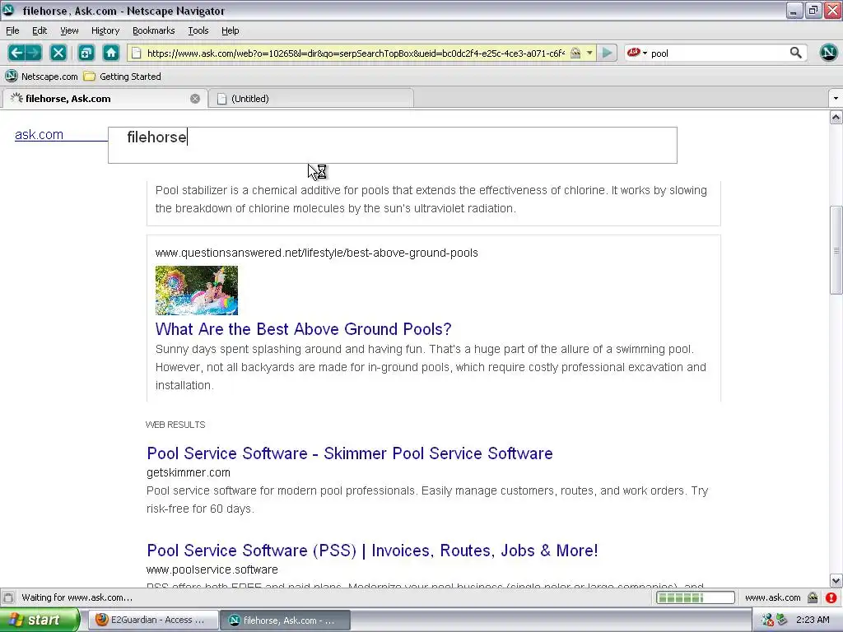This screenshot has width=843, height=632.
Task: Click the first system tray icon
Action: coord(767,620)
